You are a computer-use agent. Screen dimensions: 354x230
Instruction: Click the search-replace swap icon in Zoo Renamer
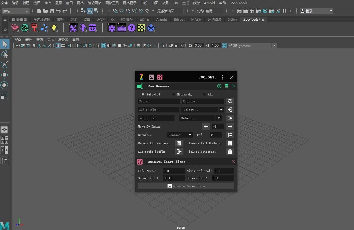230,101
